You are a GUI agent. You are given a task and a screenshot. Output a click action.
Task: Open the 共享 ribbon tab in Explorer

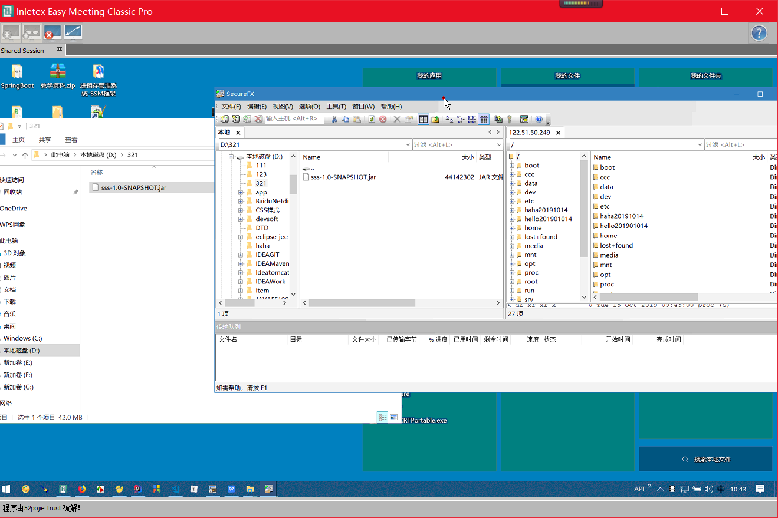point(45,140)
